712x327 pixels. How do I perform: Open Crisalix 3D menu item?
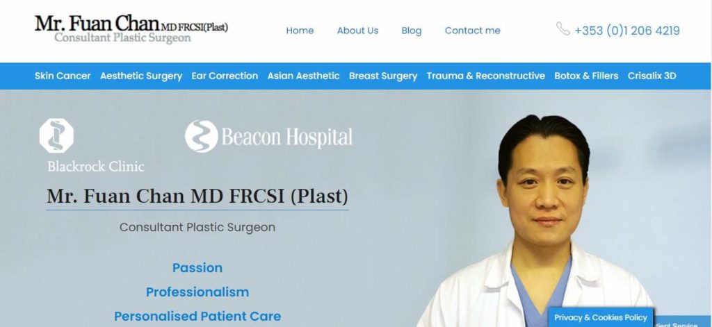coord(652,76)
